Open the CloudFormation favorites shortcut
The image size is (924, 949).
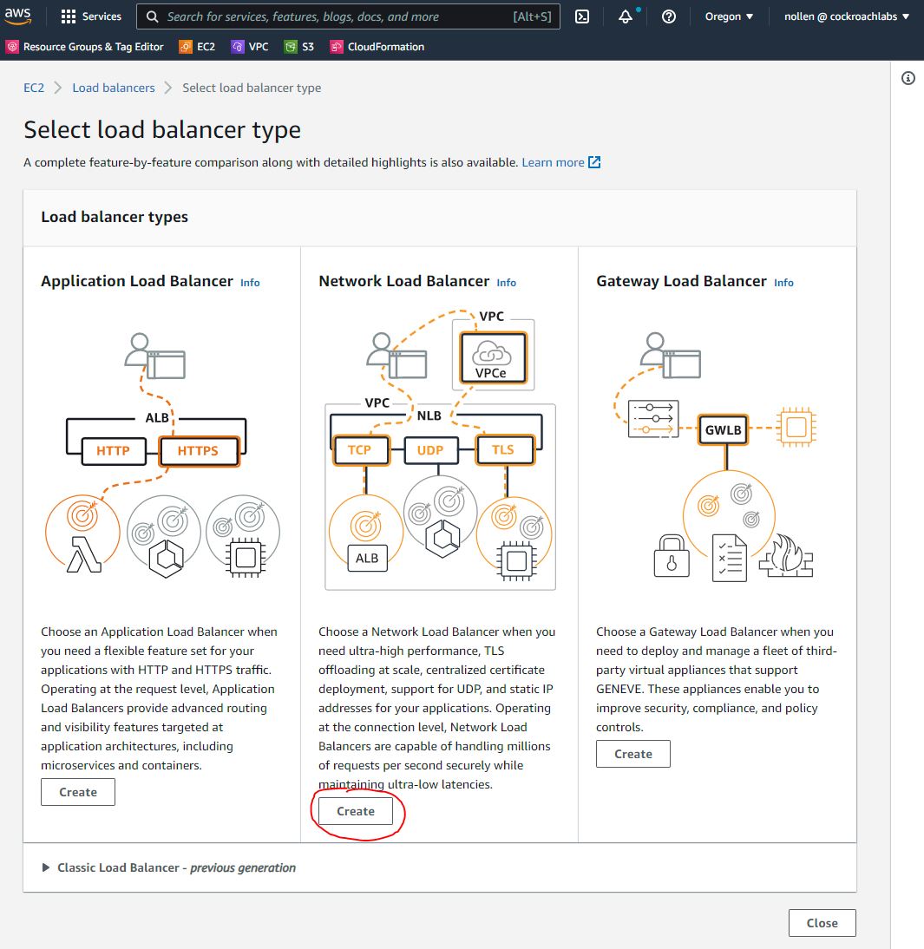(x=377, y=47)
